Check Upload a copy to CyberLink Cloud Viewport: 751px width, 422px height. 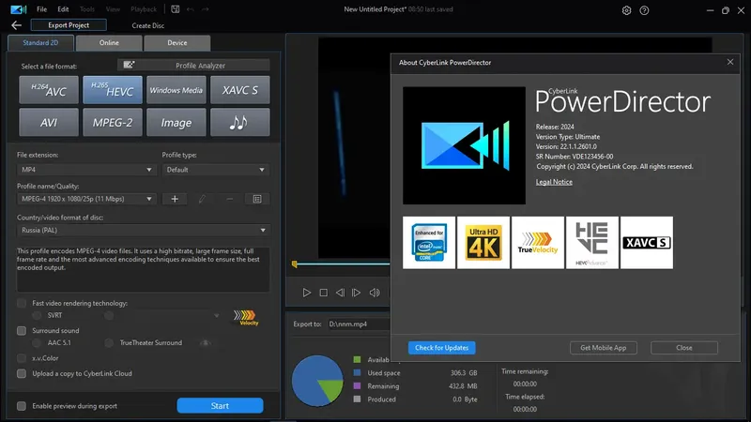[22, 373]
